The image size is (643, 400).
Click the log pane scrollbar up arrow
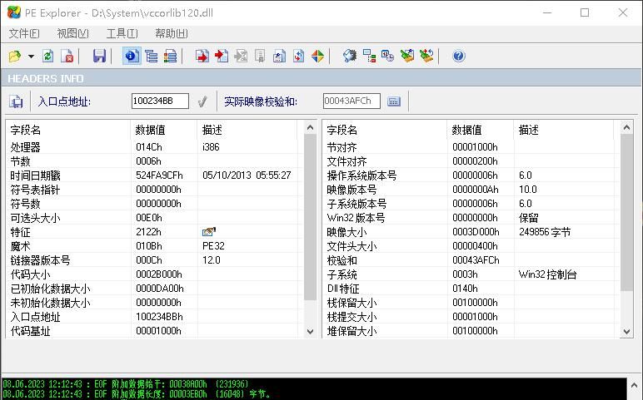(635, 385)
